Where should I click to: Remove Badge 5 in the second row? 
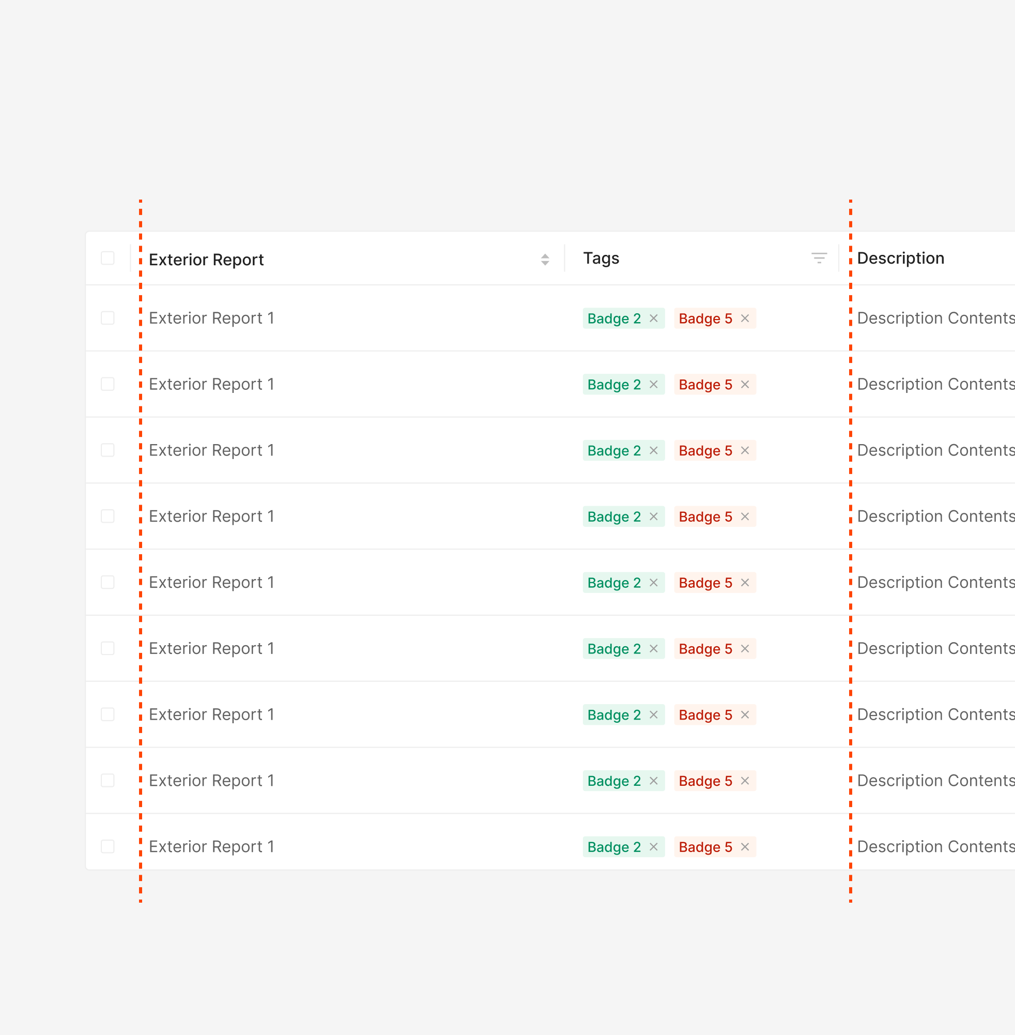(x=745, y=385)
